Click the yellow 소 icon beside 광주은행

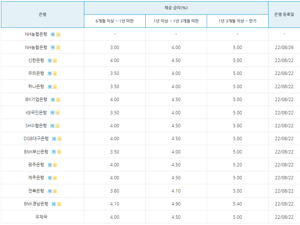[55, 165]
